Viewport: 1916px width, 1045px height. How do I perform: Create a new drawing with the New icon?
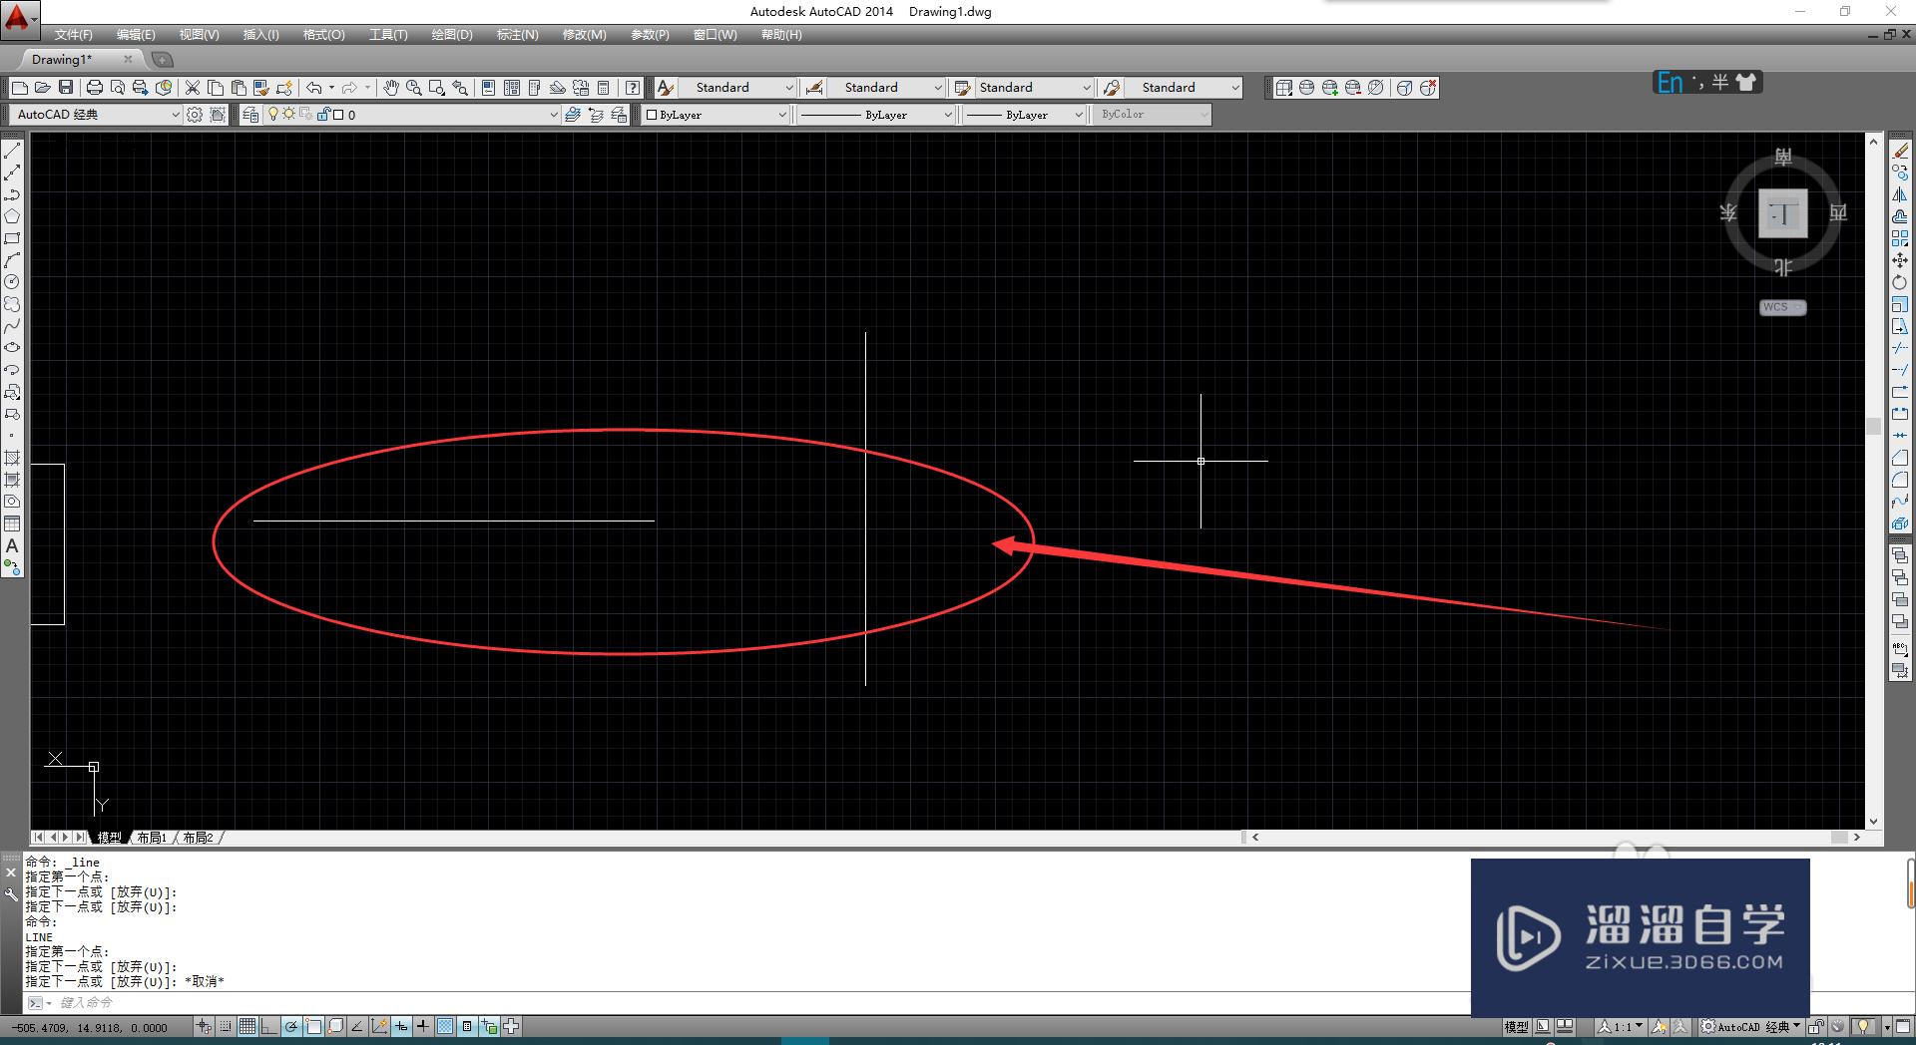click(x=19, y=88)
